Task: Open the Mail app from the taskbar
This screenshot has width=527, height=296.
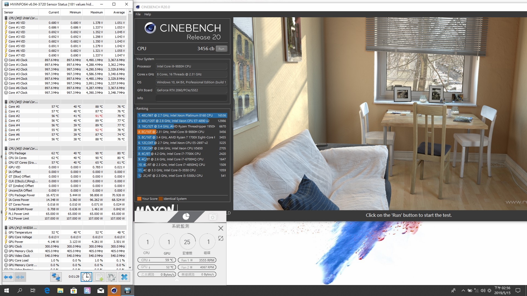Action: (x=101, y=291)
